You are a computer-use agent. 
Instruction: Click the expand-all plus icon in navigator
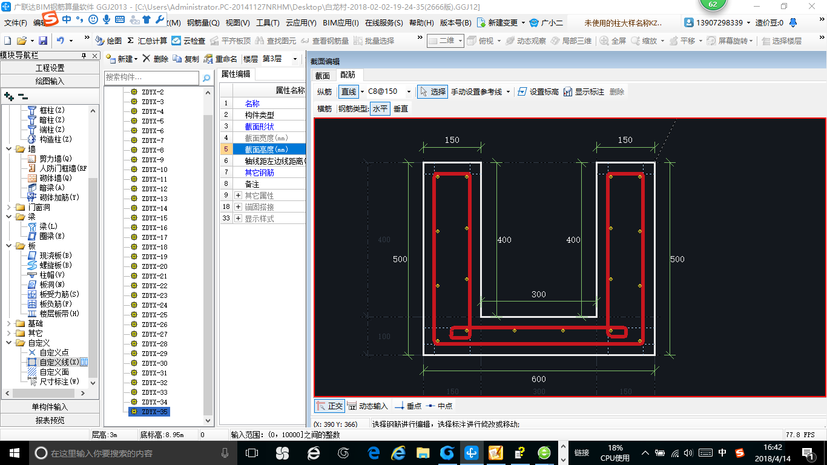[x=9, y=96]
